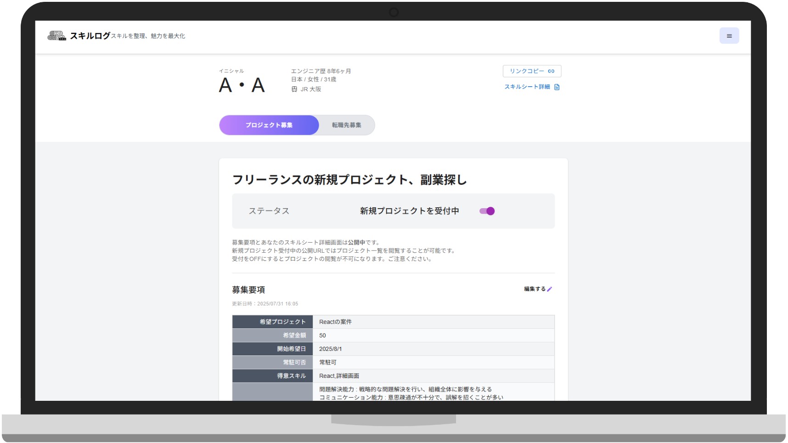Select the 希望金額 value showing 50

(x=322, y=335)
